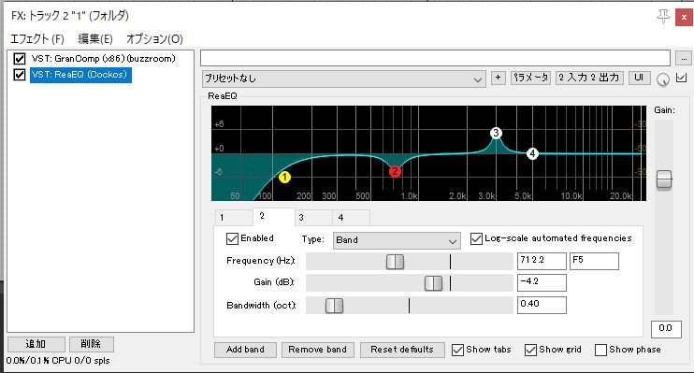Image resolution: width=694 pixels, height=373 pixels.
Task: Toggle the FX bypass checkbox near knob
Action: pyautogui.click(x=682, y=78)
